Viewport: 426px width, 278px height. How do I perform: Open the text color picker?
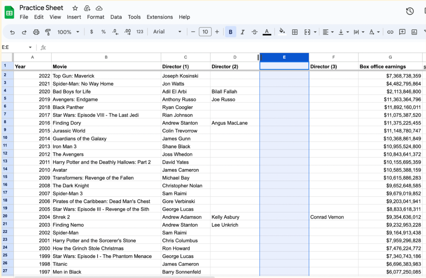pos(267,32)
